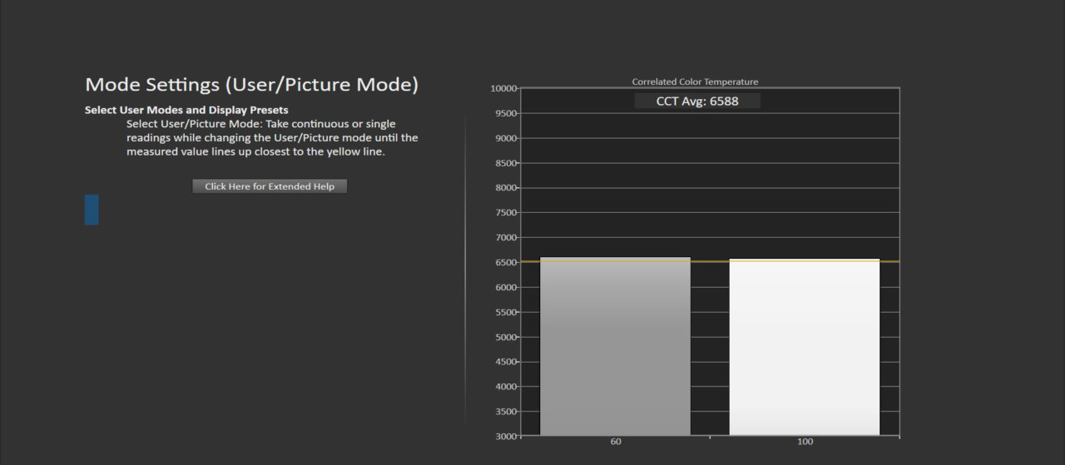Click the 6500 axis label
Viewport: 1065px width, 465px height.
click(504, 262)
